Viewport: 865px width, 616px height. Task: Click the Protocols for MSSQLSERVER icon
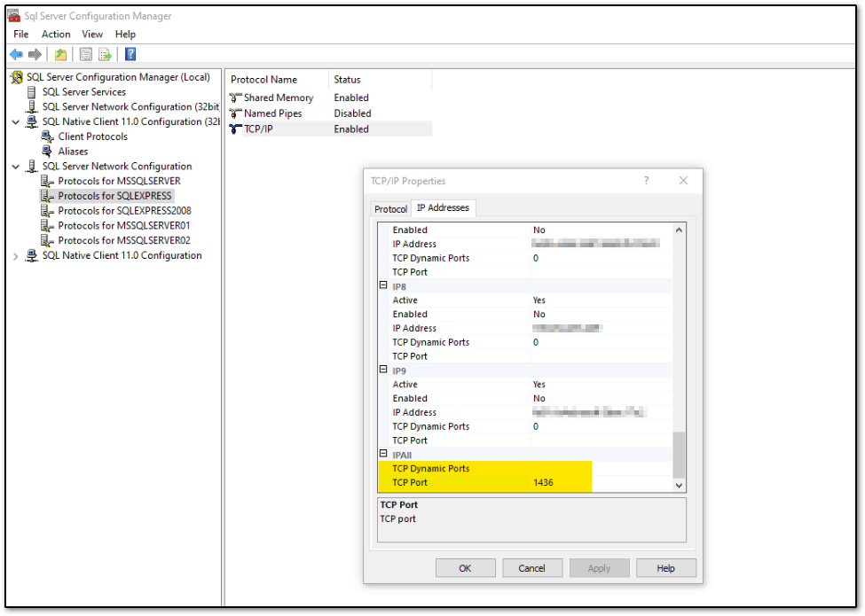[47, 181]
